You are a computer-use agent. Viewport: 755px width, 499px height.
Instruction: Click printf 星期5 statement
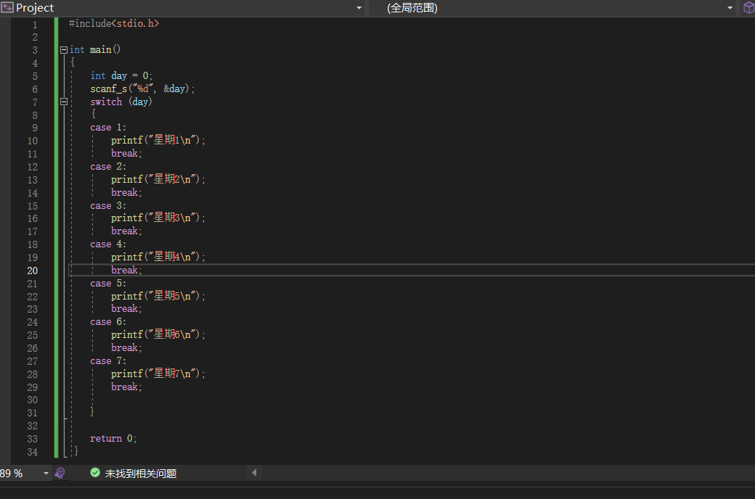[x=158, y=296]
